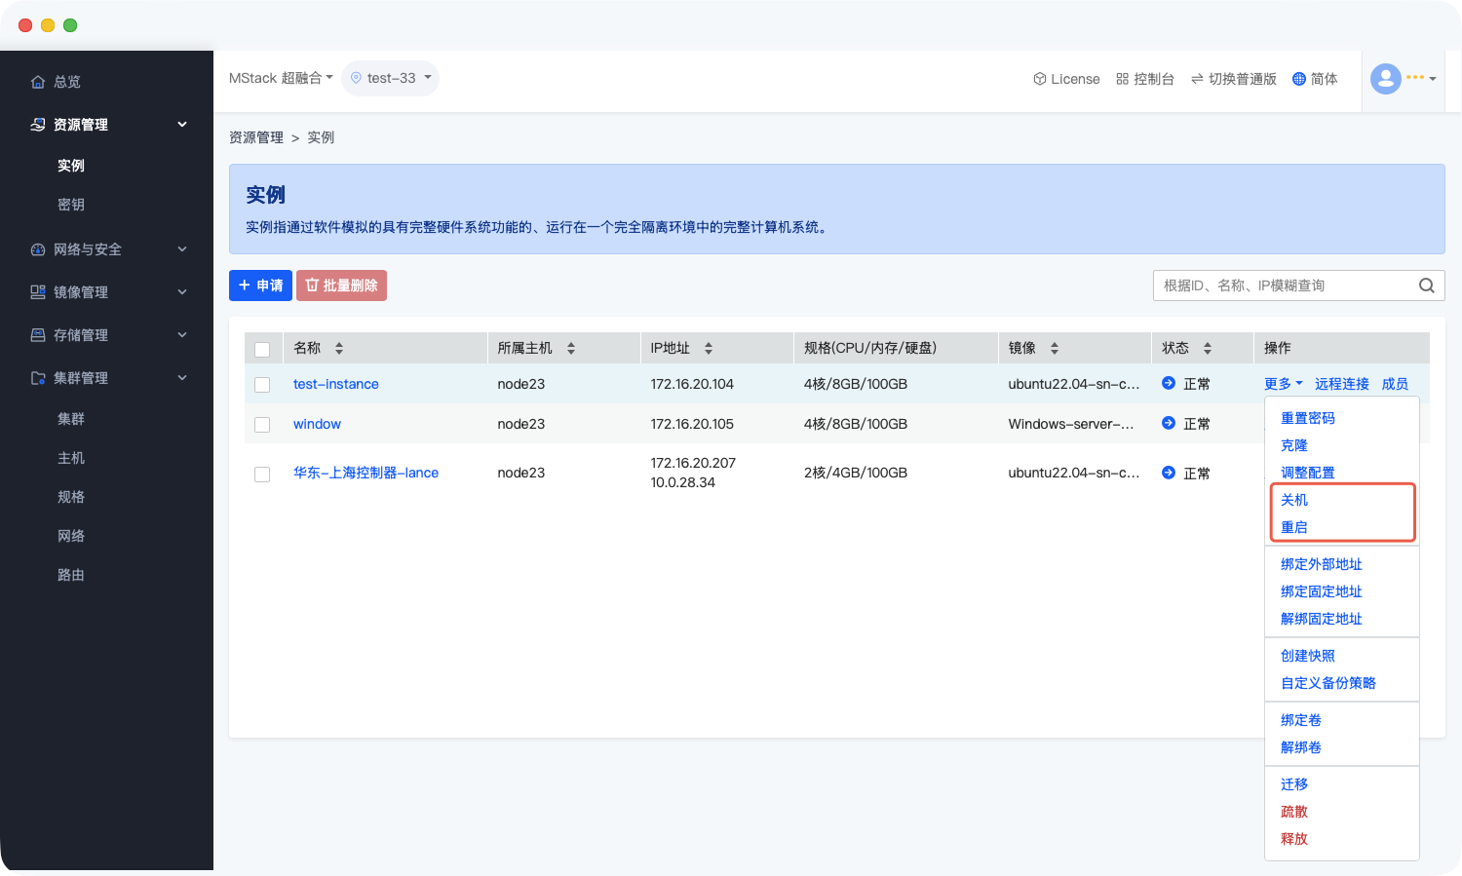Collapse the 资源管理 sidebar section
Image resolution: width=1462 pixels, height=876 pixels.
[181, 125]
